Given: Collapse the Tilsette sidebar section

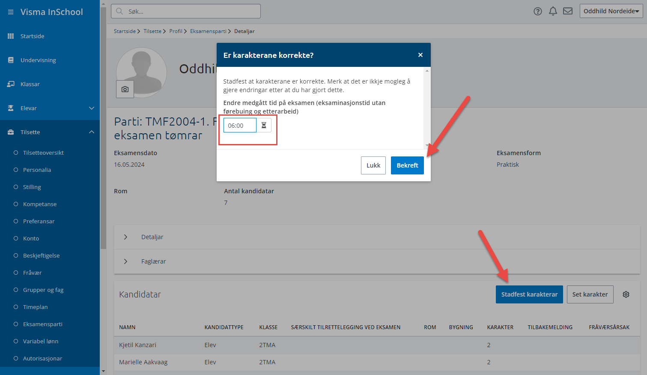Looking at the screenshot, I should pyautogui.click(x=92, y=132).
